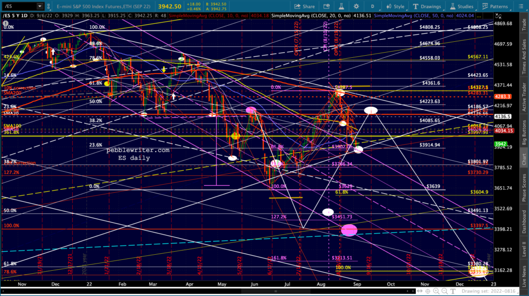
Task: Click the symbol link chain icon
Action: point(49,6)
